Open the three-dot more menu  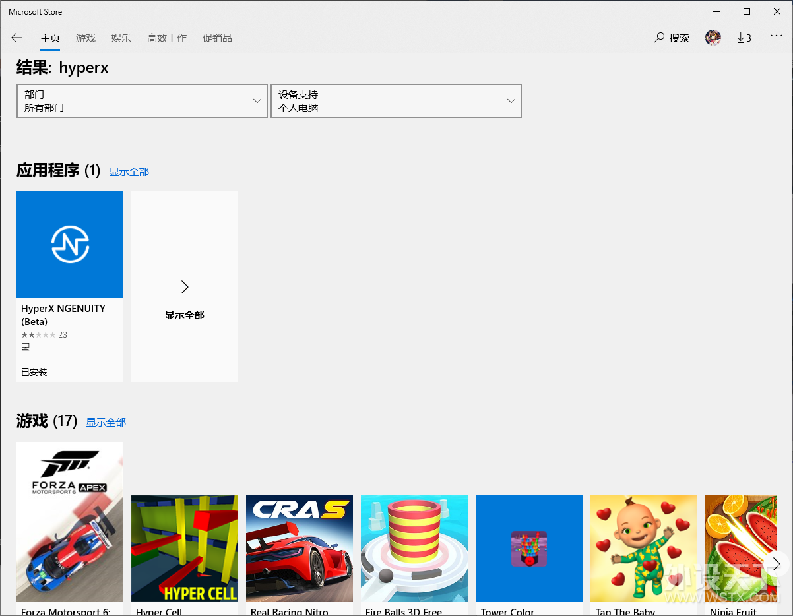pos(777,37)
